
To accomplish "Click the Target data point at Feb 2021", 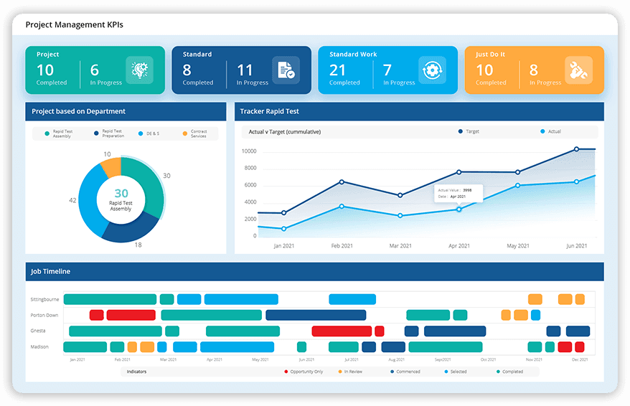I will pos(342,181).
